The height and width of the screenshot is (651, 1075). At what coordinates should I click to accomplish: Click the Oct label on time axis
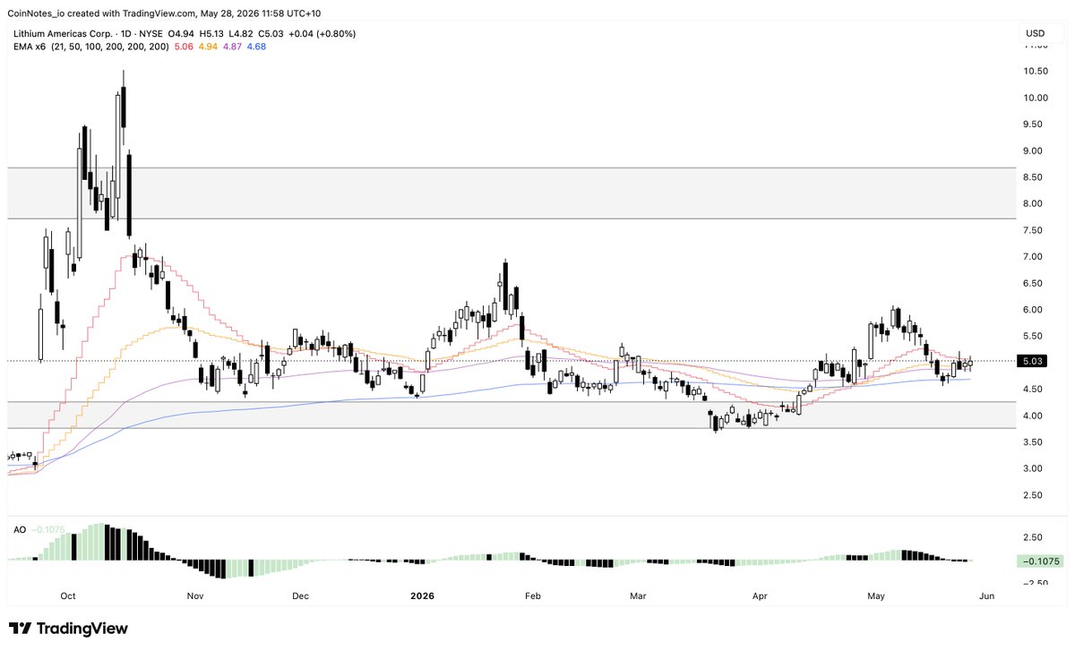tap(69, 595)
